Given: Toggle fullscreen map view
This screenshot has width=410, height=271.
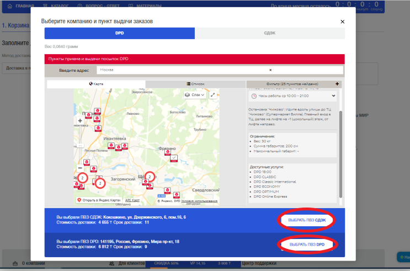Looking at the screenshot, I should click(x=213, y=95).
